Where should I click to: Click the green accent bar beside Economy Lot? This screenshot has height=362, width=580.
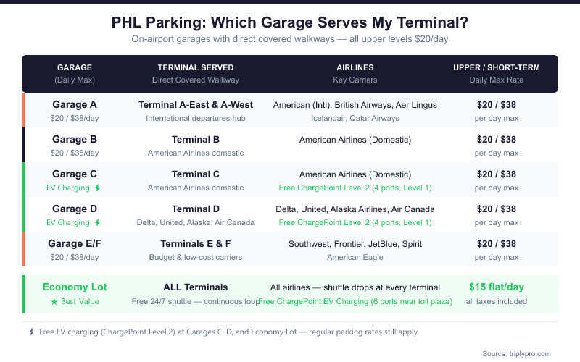click(23, 294)
